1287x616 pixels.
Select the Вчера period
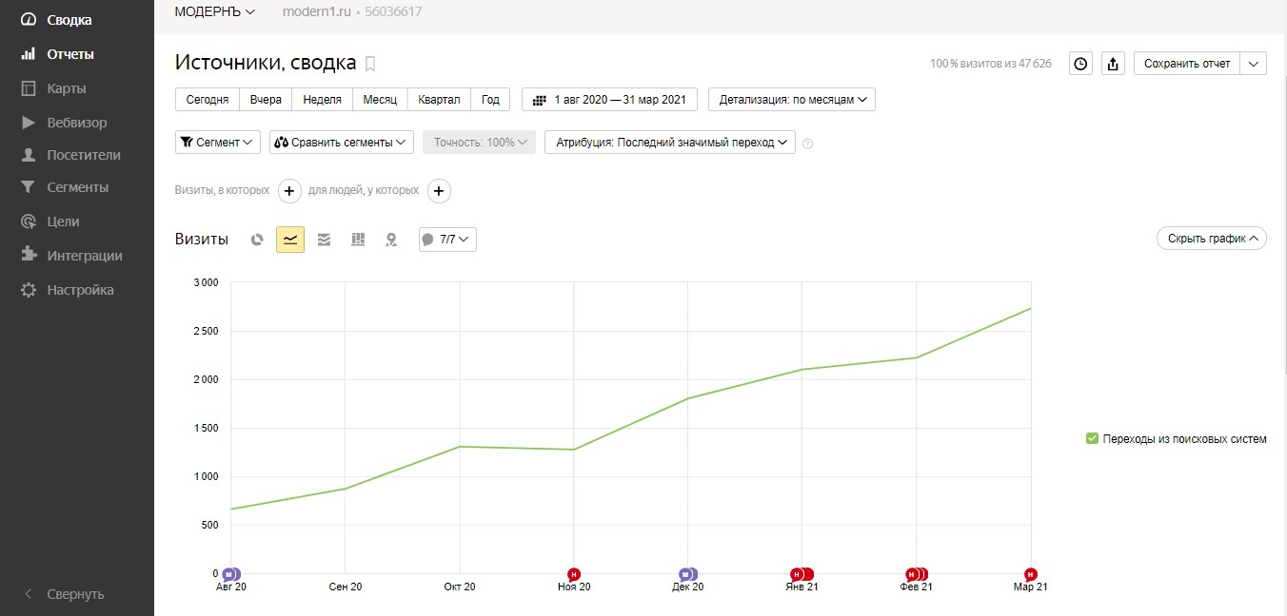(266, 100)
